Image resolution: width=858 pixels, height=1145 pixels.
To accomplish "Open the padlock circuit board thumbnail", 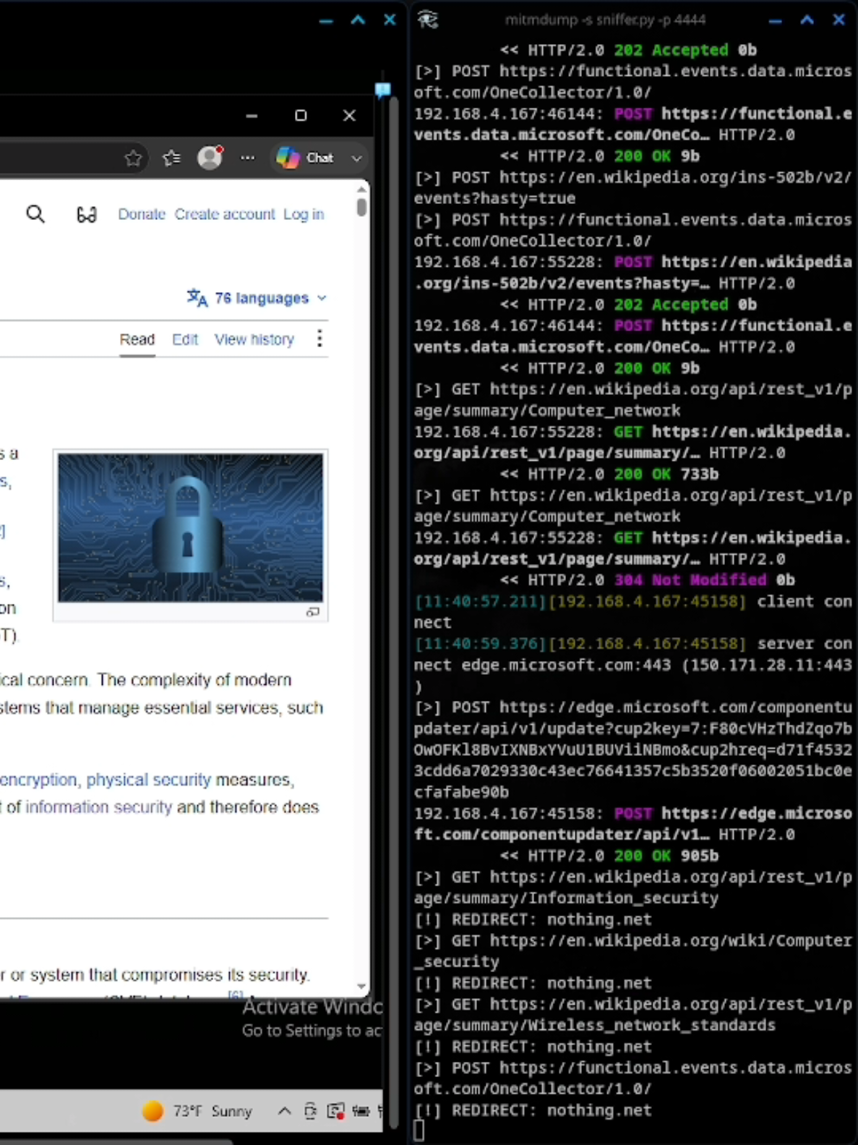I will pyautogui.click(x=191, y=527).
